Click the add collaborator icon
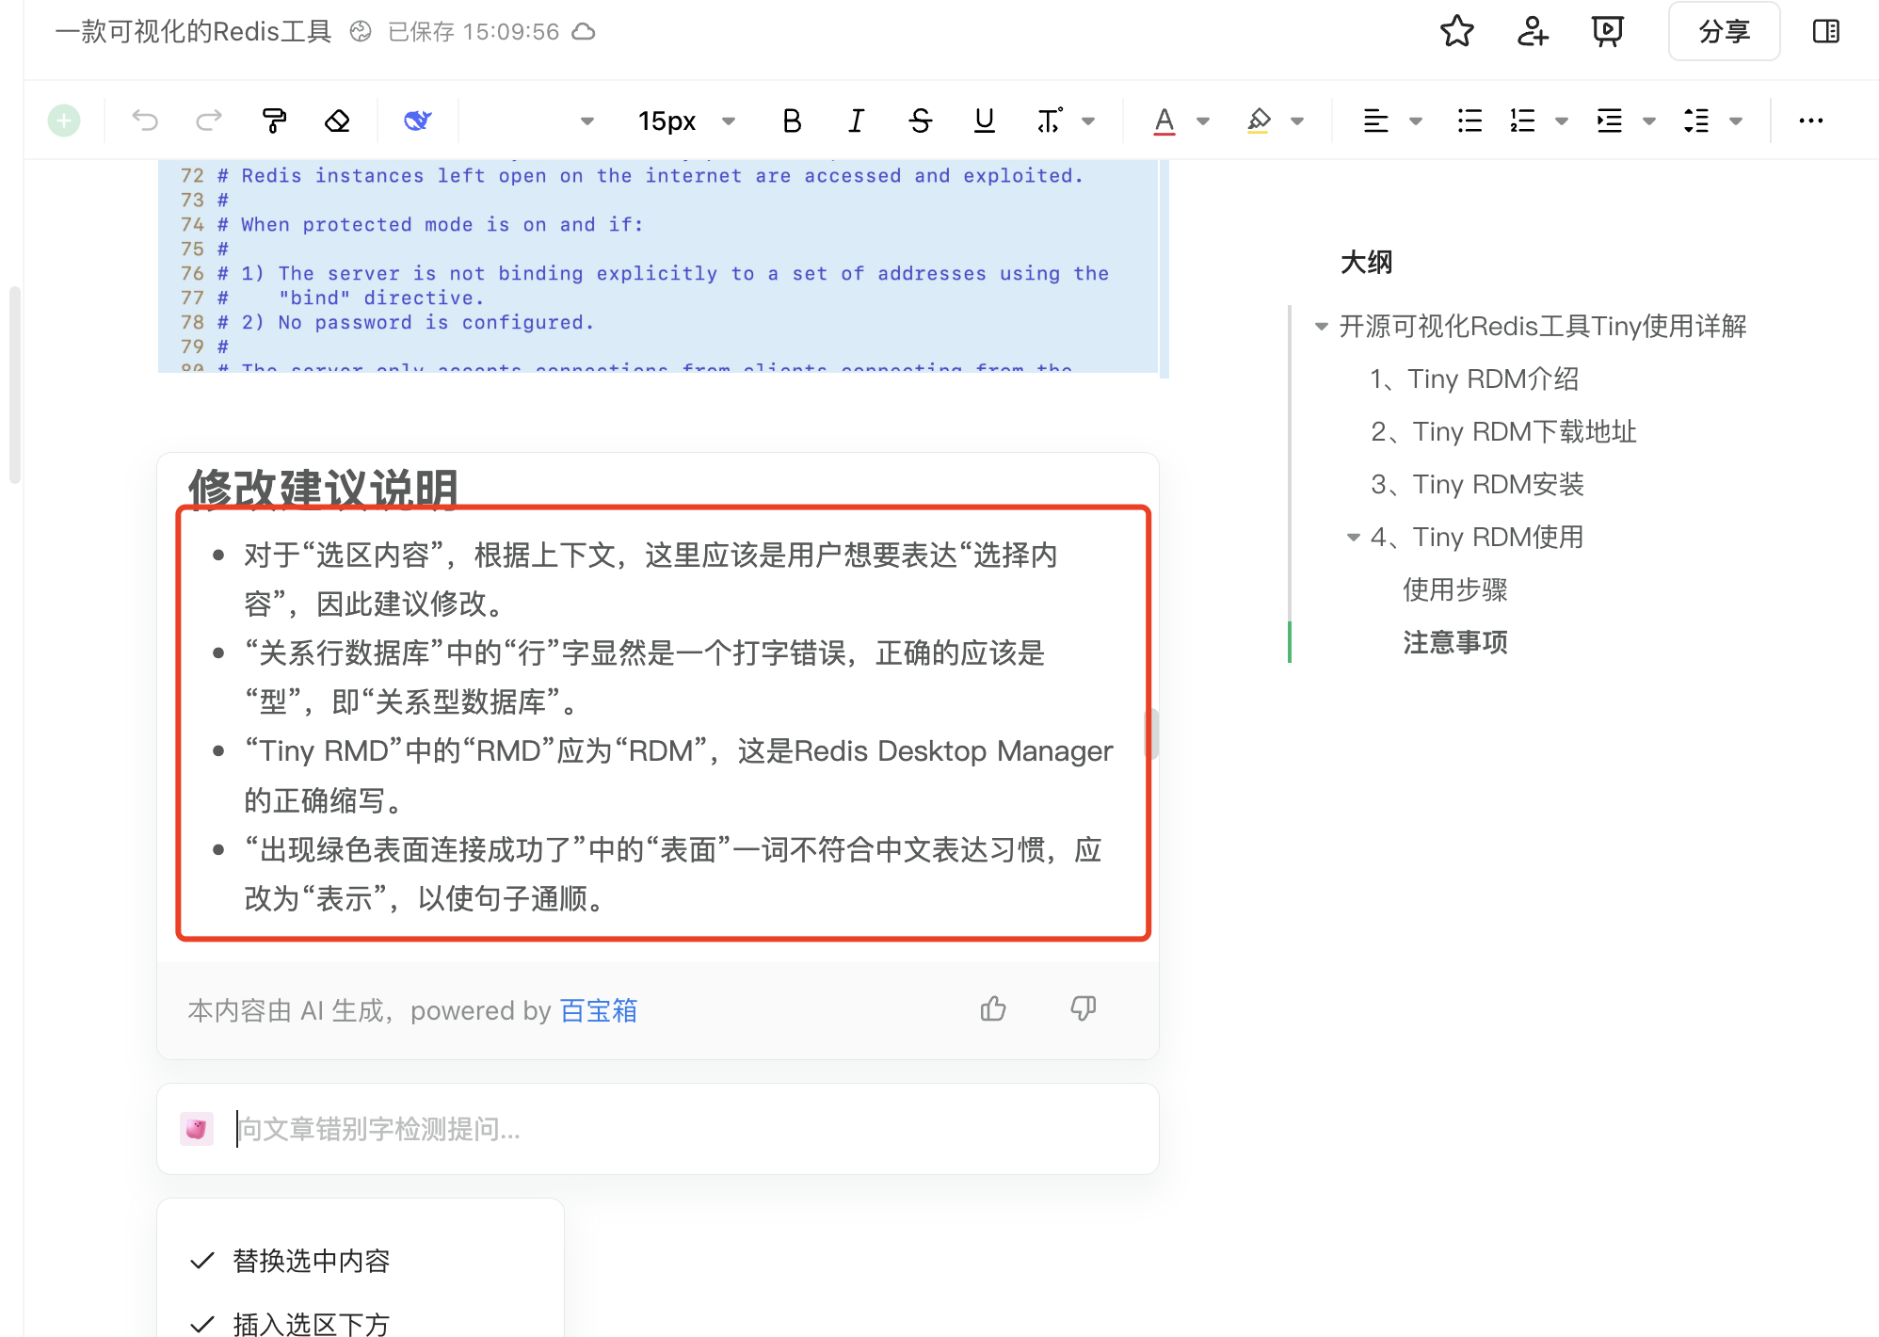 point(1532,32)
